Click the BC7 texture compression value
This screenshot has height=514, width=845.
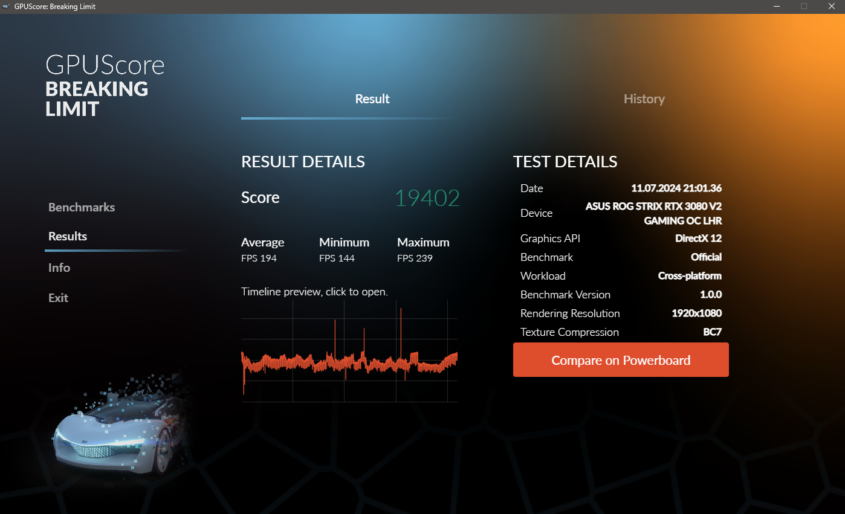pos(712,332)
